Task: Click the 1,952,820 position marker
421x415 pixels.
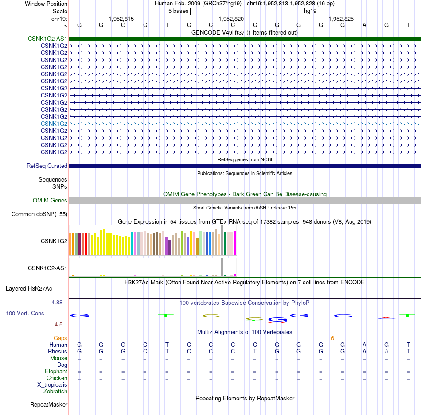Action: (x=231, y=19)
